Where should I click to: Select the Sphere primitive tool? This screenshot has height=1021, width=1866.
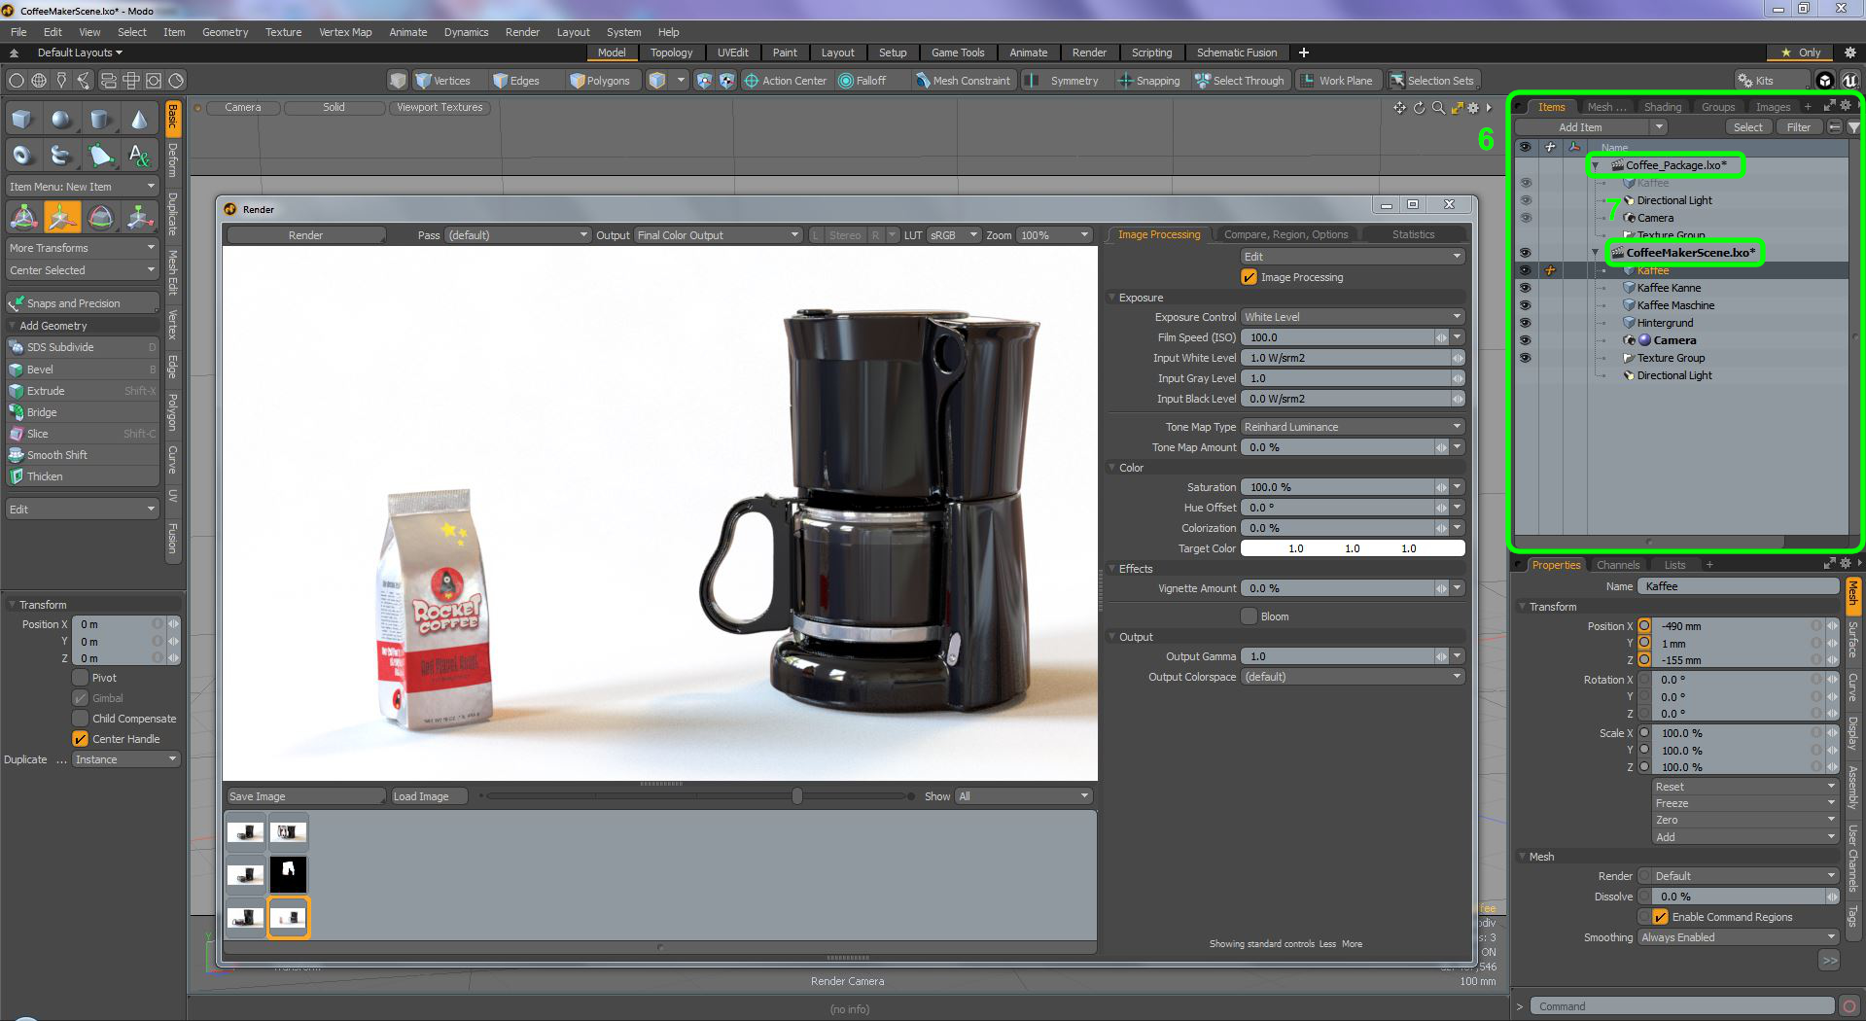tap(61, 120)
